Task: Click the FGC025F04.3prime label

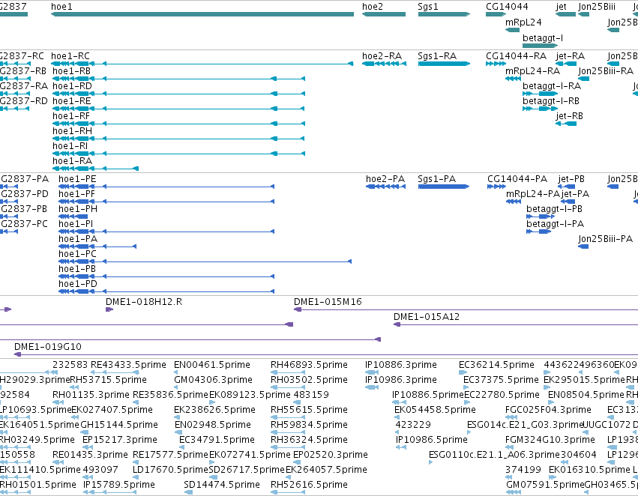Action: [x=548, y=411]
